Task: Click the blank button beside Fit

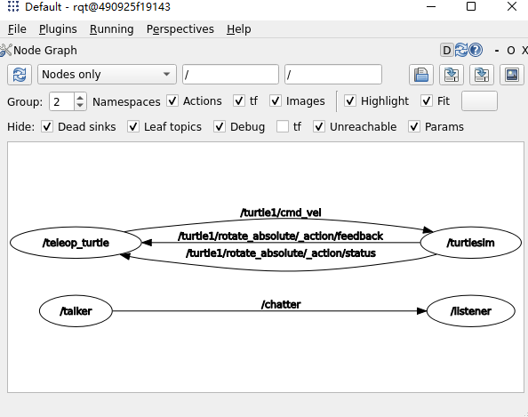Action: point(479,101)
